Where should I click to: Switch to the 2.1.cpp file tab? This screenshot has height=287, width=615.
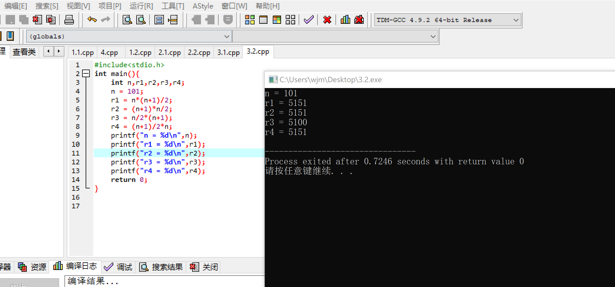pyautogui.click(x=170, y=53)
